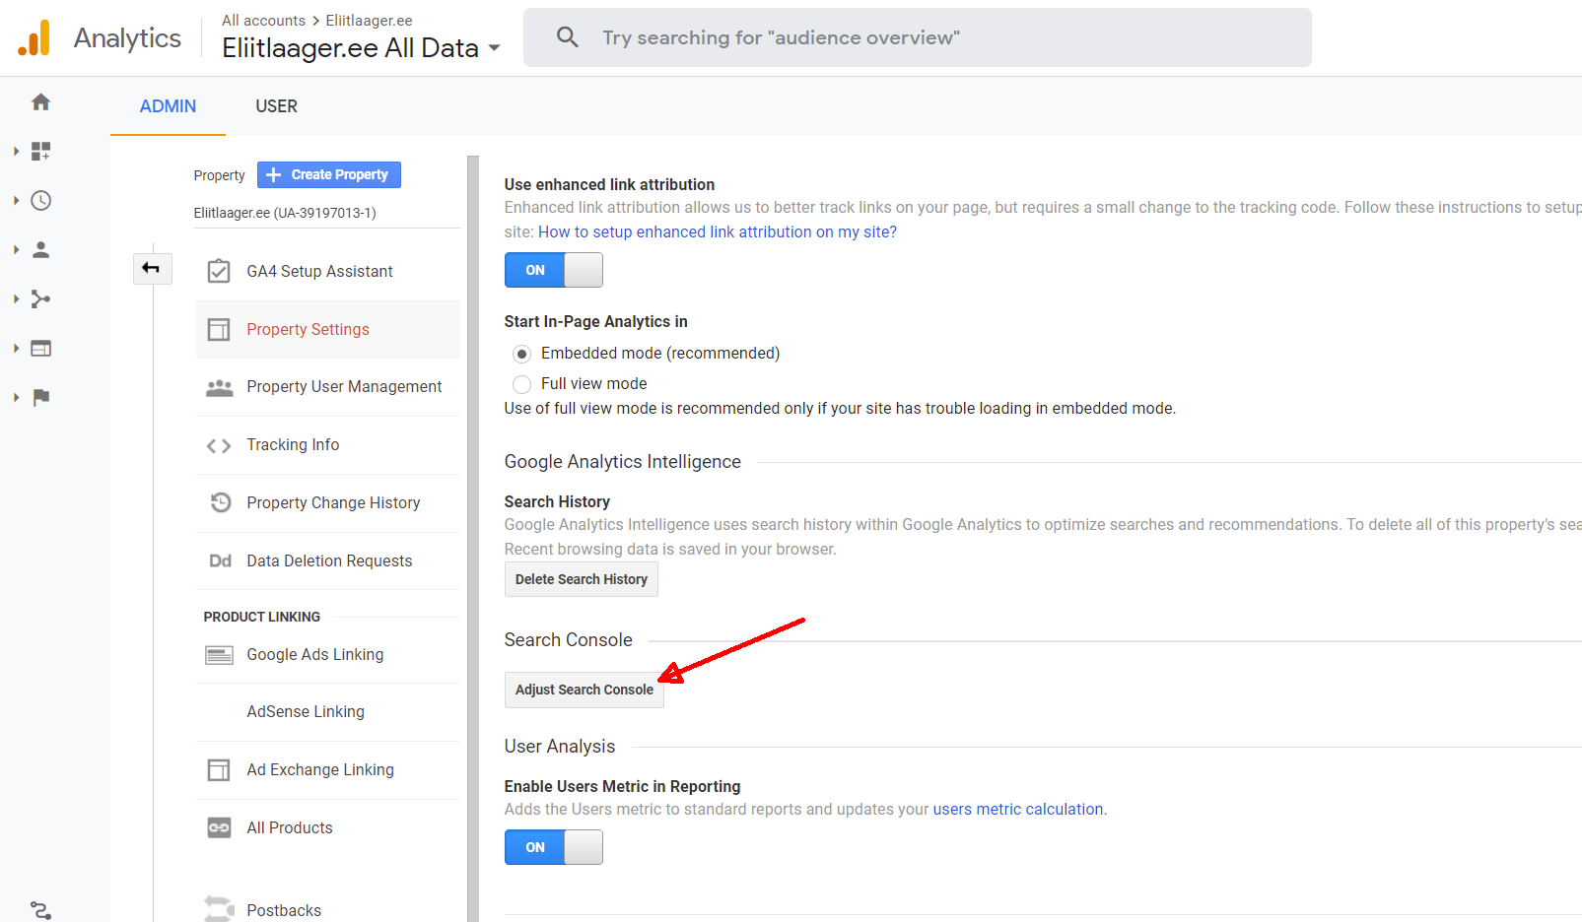
Task: Select Full view mode radio button
Action: click(x=522, y=384)
